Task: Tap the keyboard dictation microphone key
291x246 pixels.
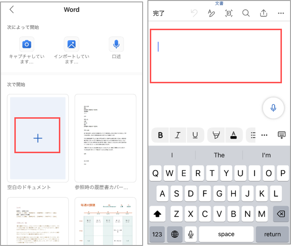Action: [190, 235]
